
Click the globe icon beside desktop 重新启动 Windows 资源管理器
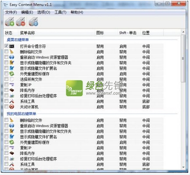(x=12, y=57)
